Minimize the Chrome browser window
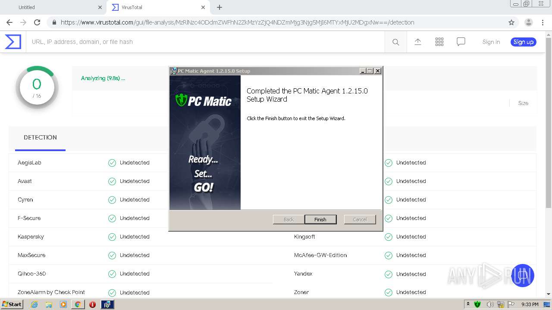 click(516, 4)
